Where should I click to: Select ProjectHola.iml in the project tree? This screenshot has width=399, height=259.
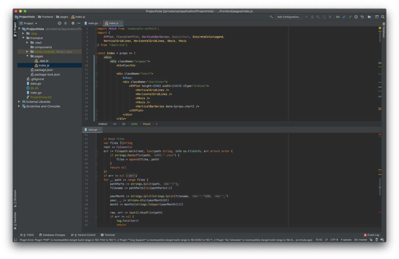tap(39, 97)
